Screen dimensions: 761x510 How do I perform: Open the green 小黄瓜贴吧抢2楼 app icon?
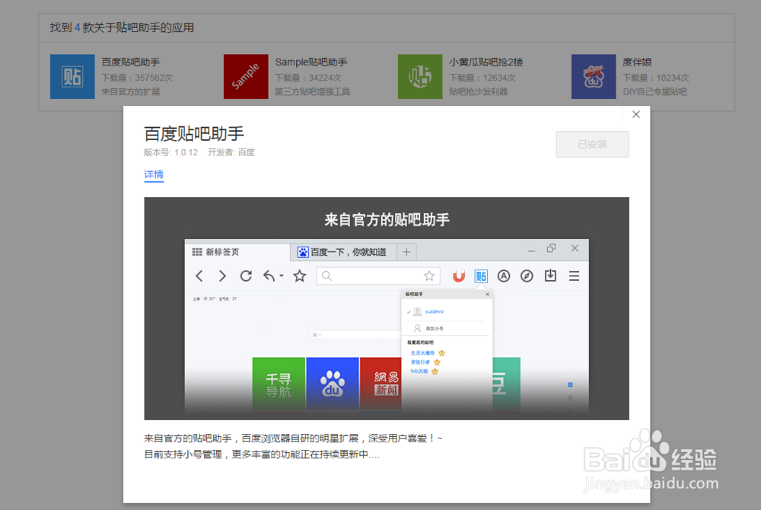click(x=420, y=77)
